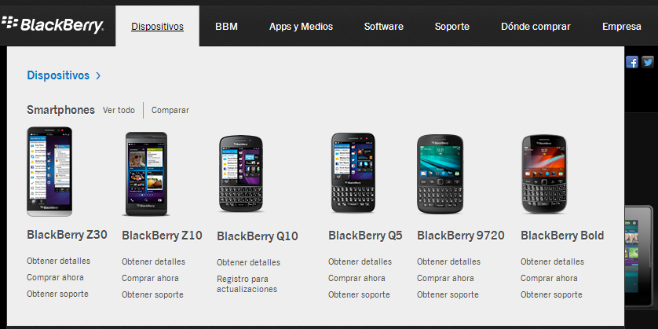This screenshot has width=658, height=329.
Task: Open the Dónde comprar menu
Action: [x=536, y=27]
